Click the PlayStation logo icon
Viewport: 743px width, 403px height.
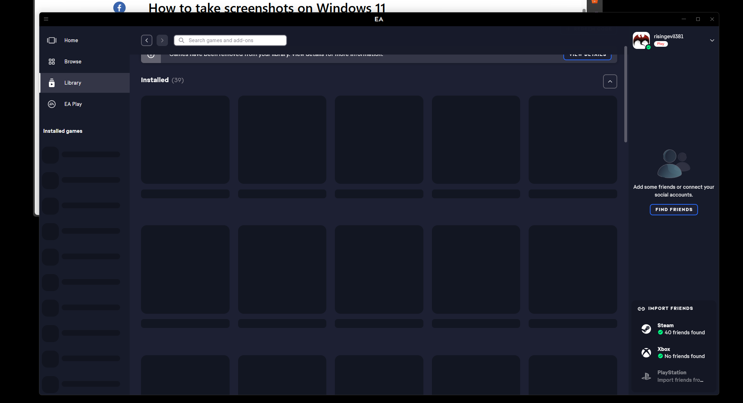pos(646,376)
